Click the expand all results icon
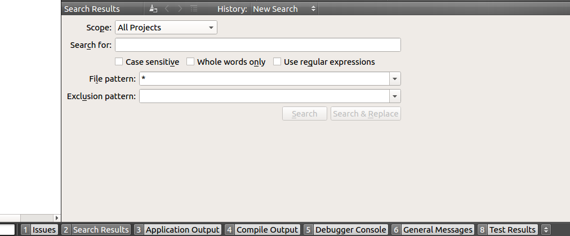Viewport: 570px width, 236px height. pos(194,9)
